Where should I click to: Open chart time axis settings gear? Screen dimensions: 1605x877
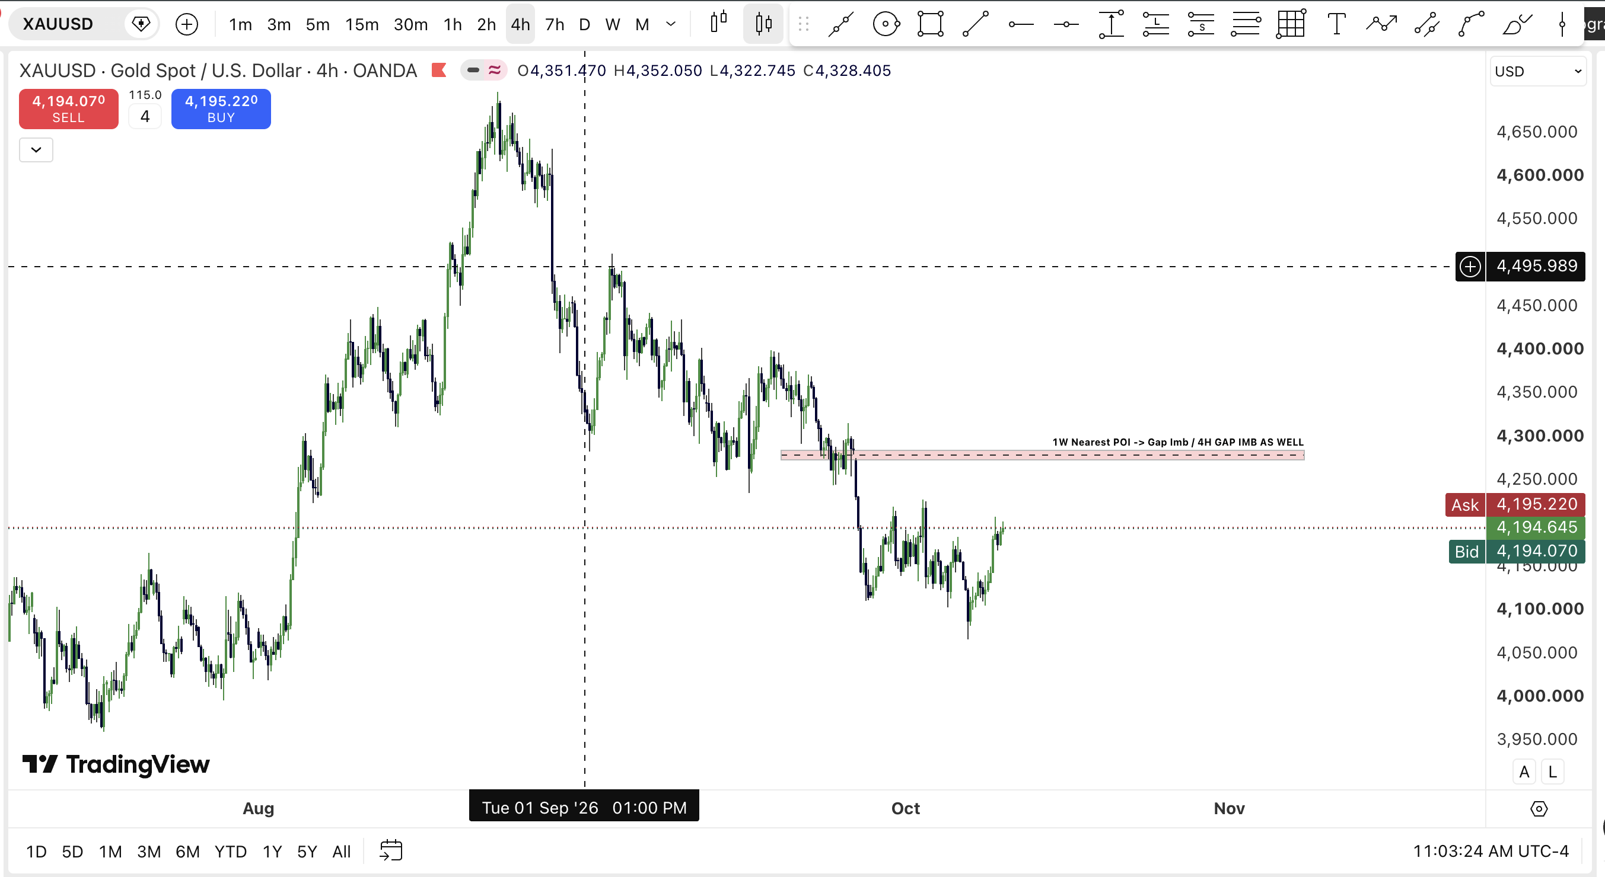tap(1539, 808)
